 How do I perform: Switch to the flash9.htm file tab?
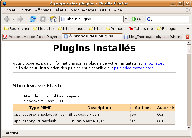click(153, 37)
